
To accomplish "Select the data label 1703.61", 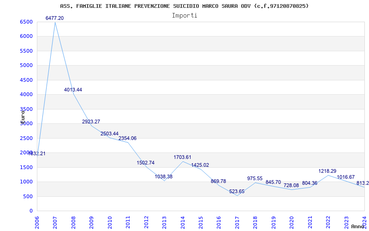I will 182,157.
